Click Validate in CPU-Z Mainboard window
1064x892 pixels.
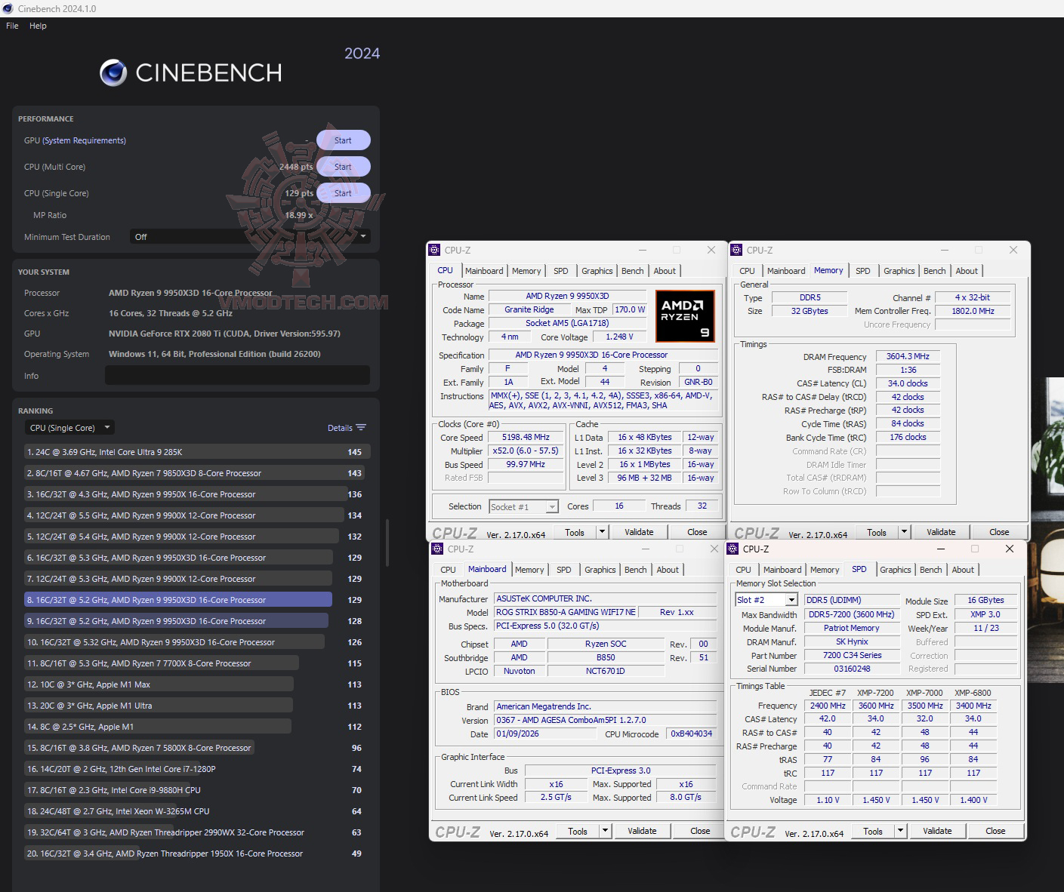click(x=642, y=831)
